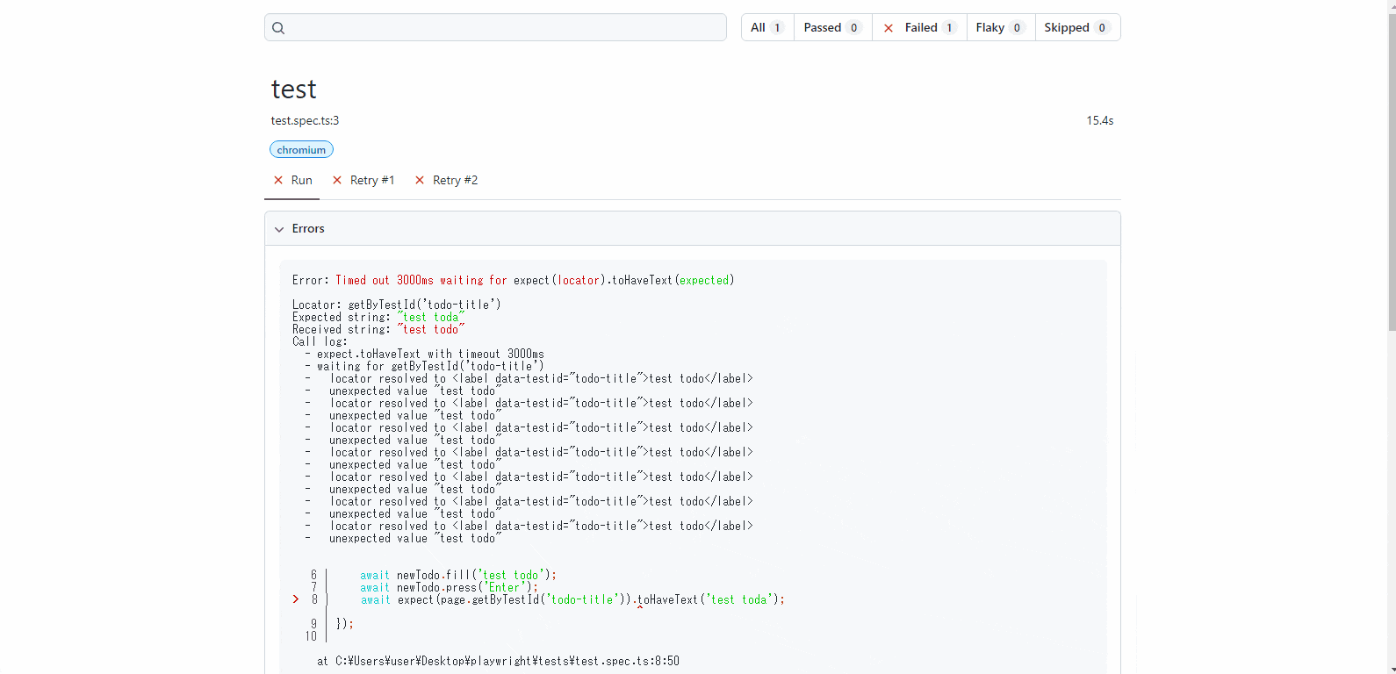This screenshot has width=1396, height=674.
Task: Focus the test search input field
Action: tap(495, 27)
